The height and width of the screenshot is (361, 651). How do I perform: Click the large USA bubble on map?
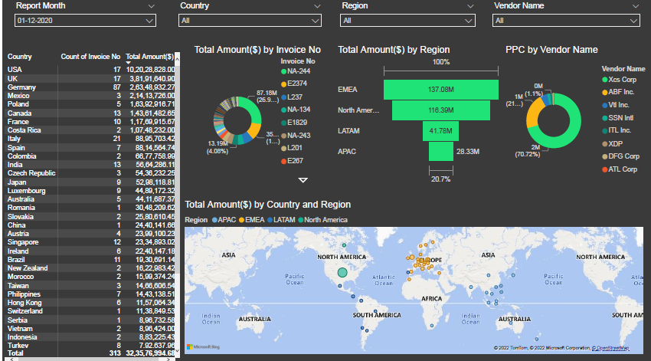[342, 273]
